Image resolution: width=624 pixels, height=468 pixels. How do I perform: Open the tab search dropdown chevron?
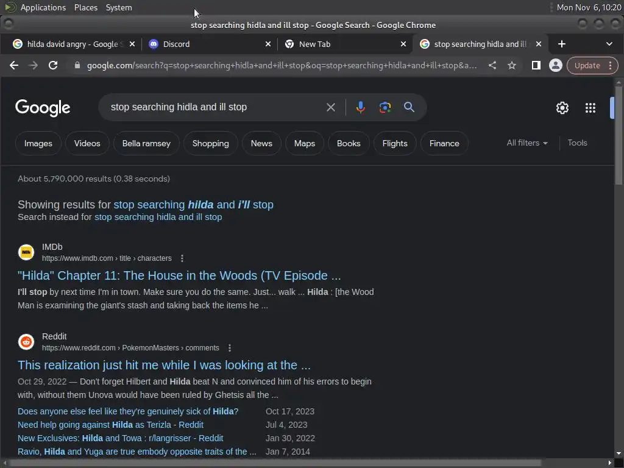click(609, 44)
